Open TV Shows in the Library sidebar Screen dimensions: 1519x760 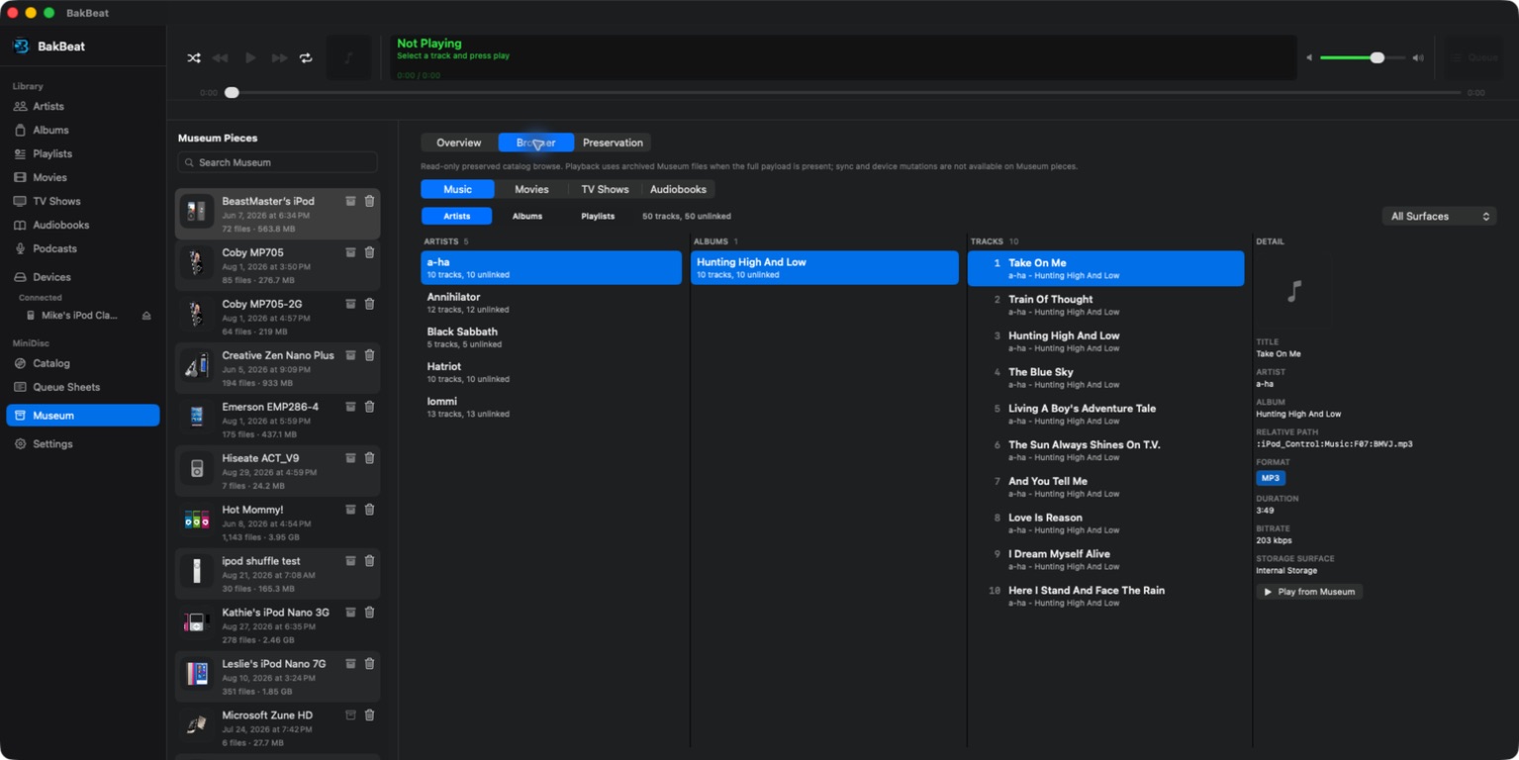click(83, 201)
